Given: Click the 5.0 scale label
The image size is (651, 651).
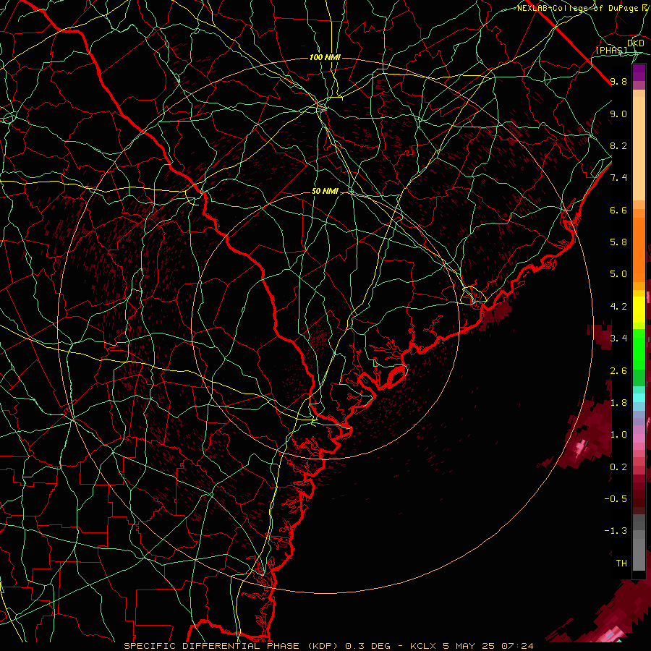Looking at the screenshot, I should [x=618, y=274].
